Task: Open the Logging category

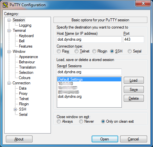Action: [x=25, y=25]
